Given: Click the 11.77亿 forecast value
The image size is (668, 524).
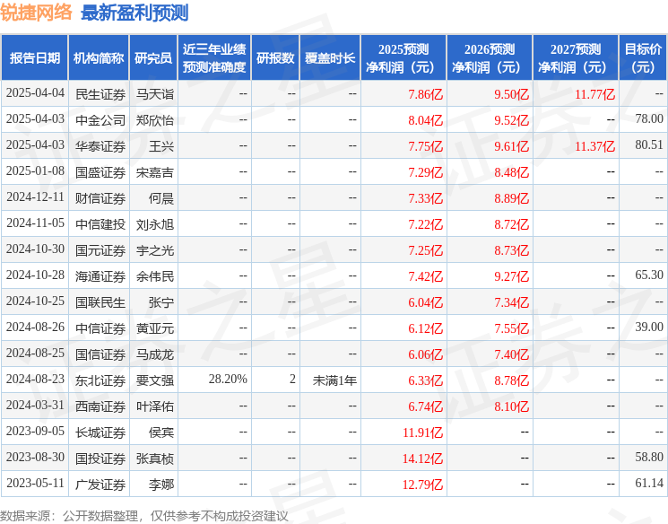Looking at the screenshot, I should [x=594, y=94].
